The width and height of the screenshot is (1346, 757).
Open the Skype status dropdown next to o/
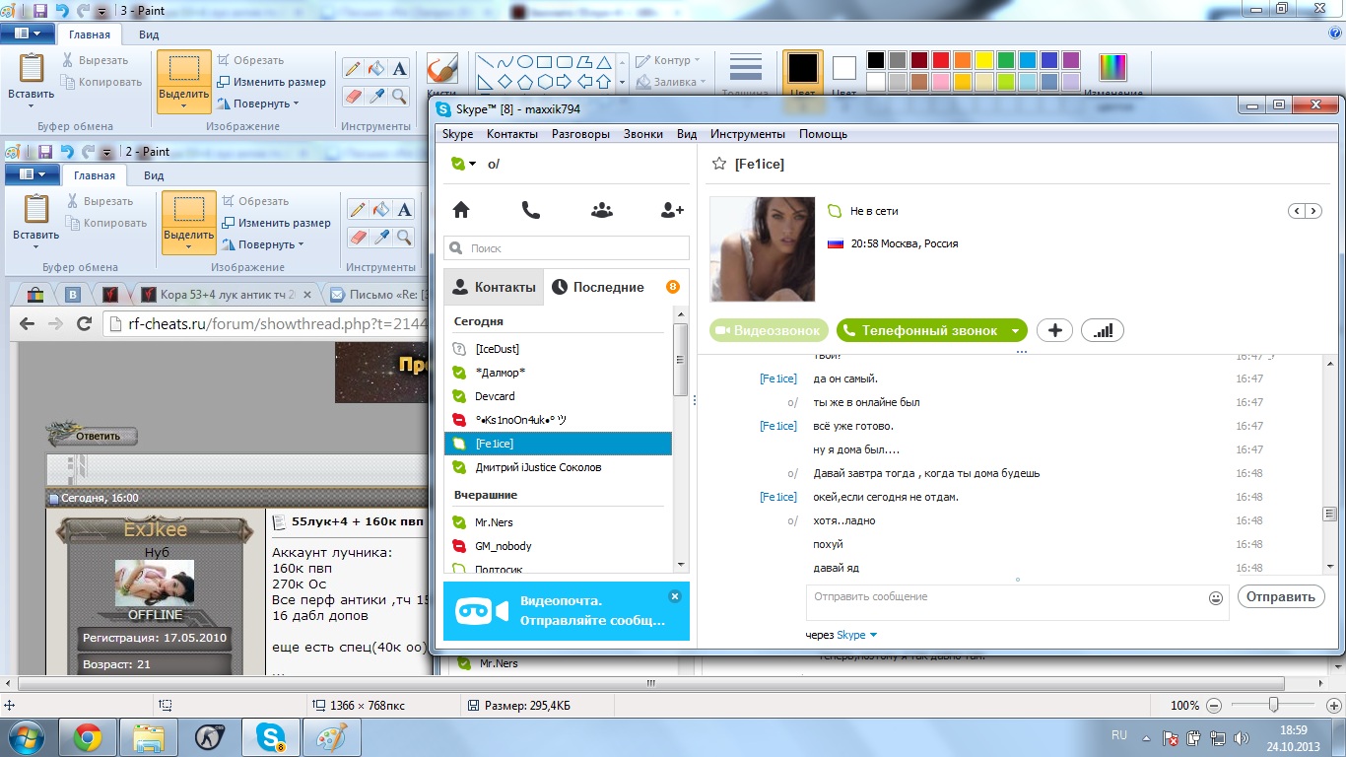tap(463, 164)
